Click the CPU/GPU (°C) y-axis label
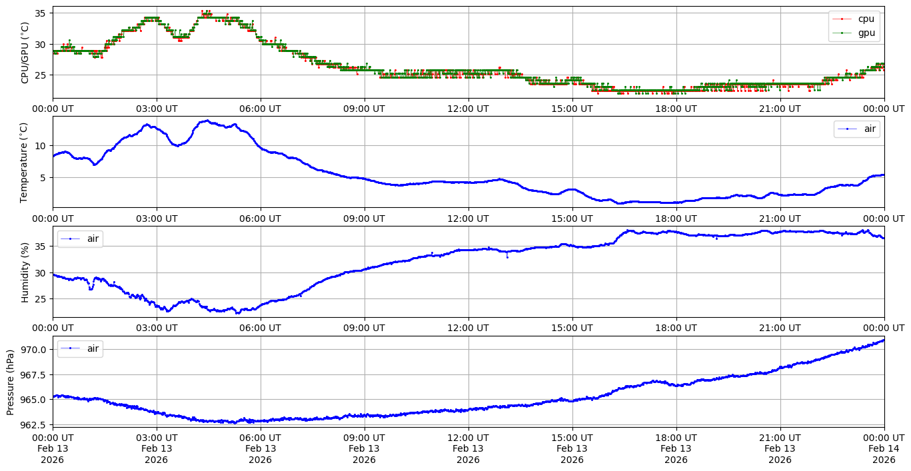This screenshot has width=911, height=471. tap(25, 53)
